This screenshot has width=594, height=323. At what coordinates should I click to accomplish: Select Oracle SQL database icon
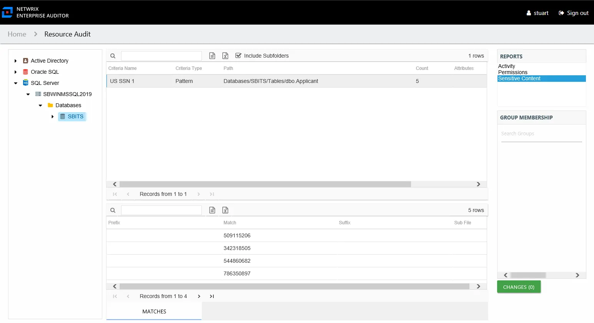25,72
